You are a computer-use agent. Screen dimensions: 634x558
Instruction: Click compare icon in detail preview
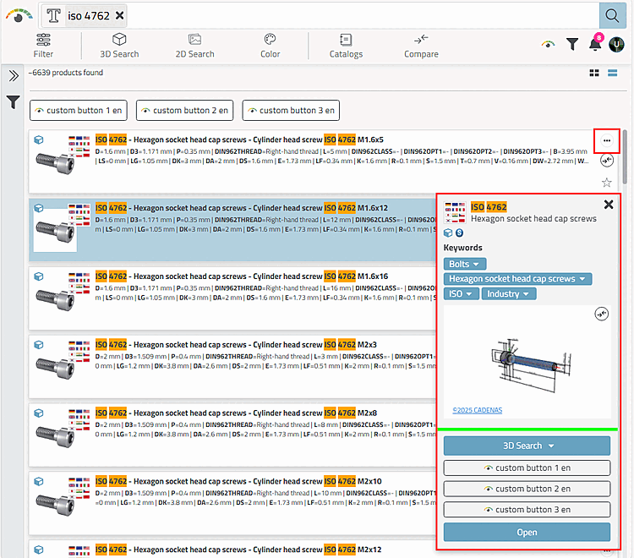coord(602,314)
